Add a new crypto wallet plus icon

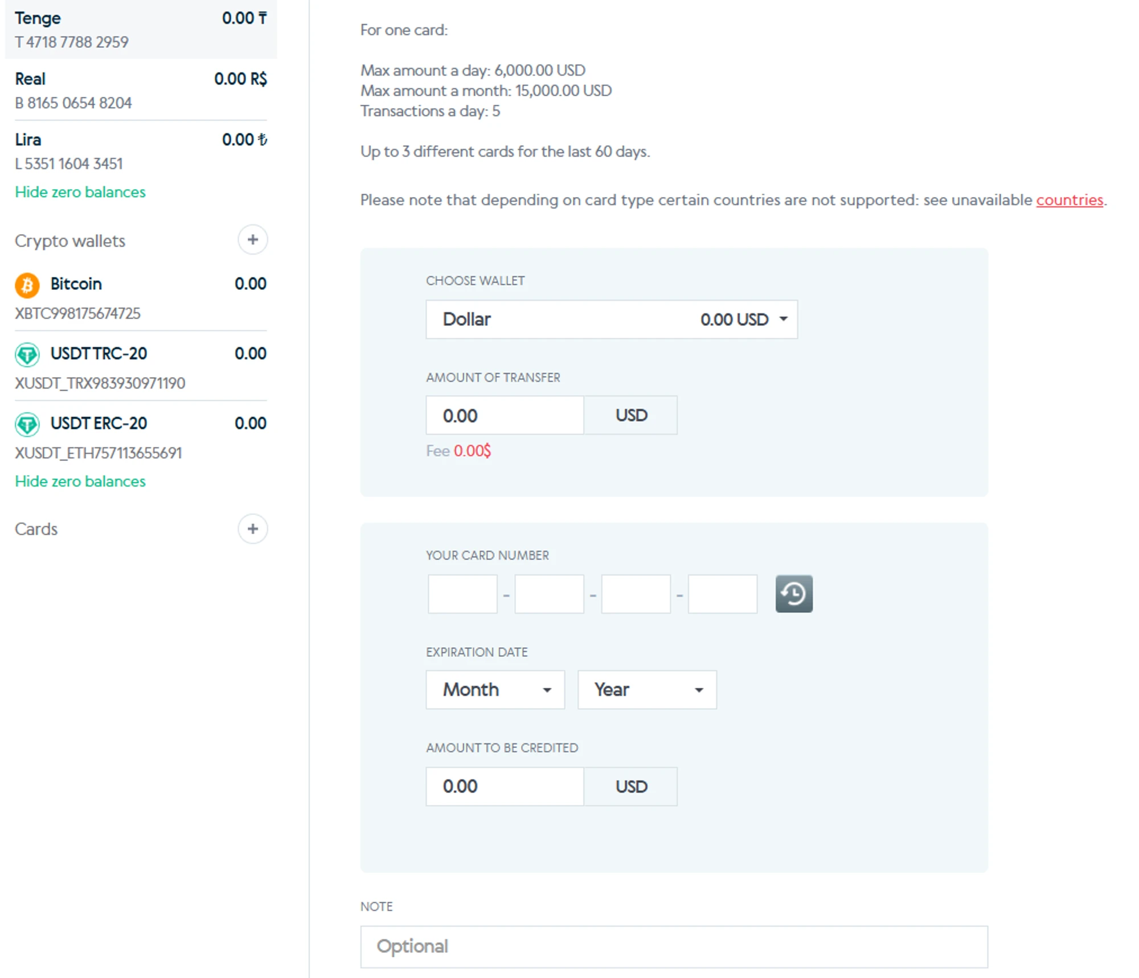click(252, 240)
